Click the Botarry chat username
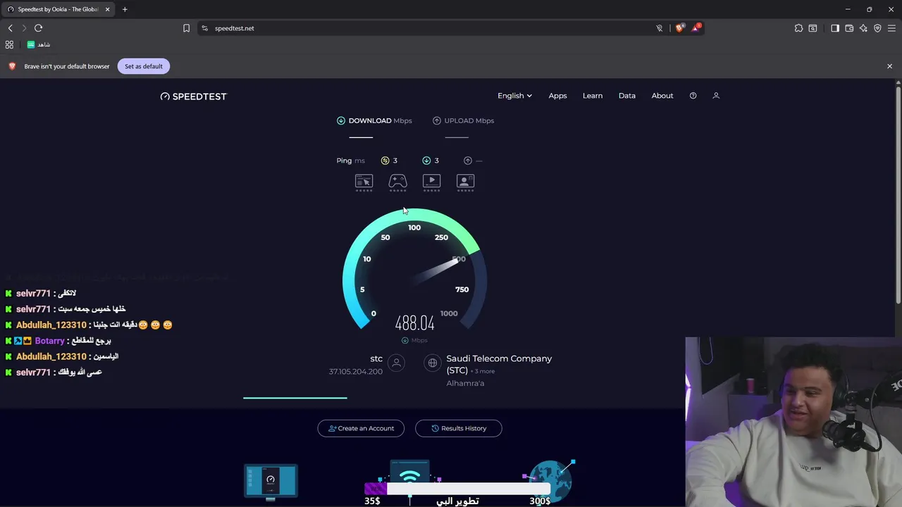902x507 pixels. (49, 341)
